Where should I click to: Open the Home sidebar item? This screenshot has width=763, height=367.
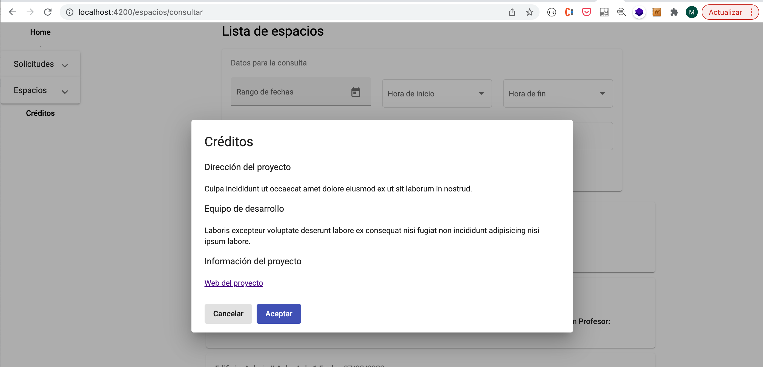[40, 32]
